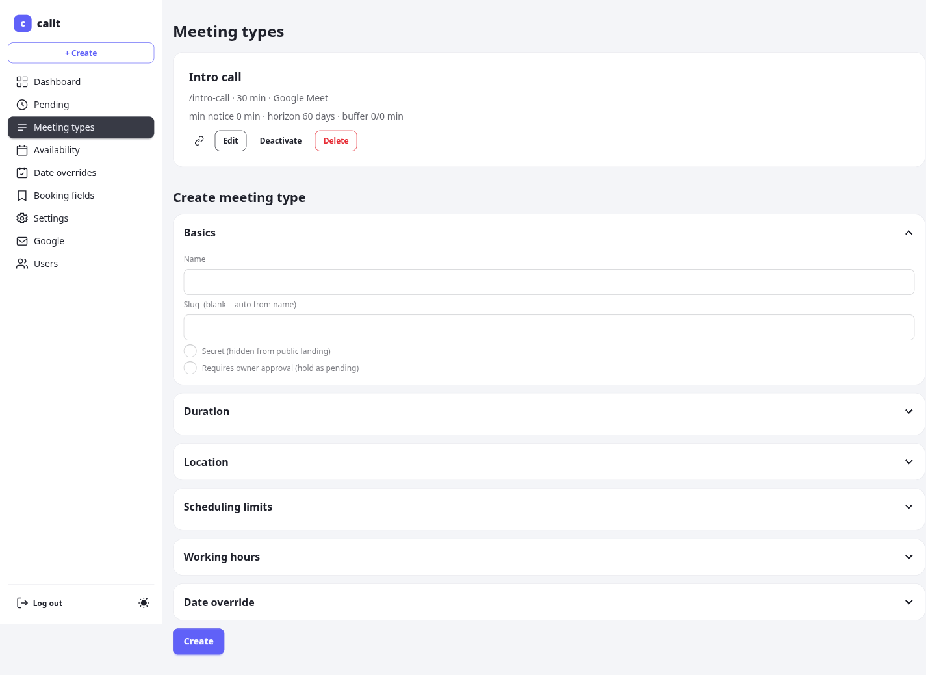Open Date overrides page
This screenshot has width=926, height=675.
81,173
